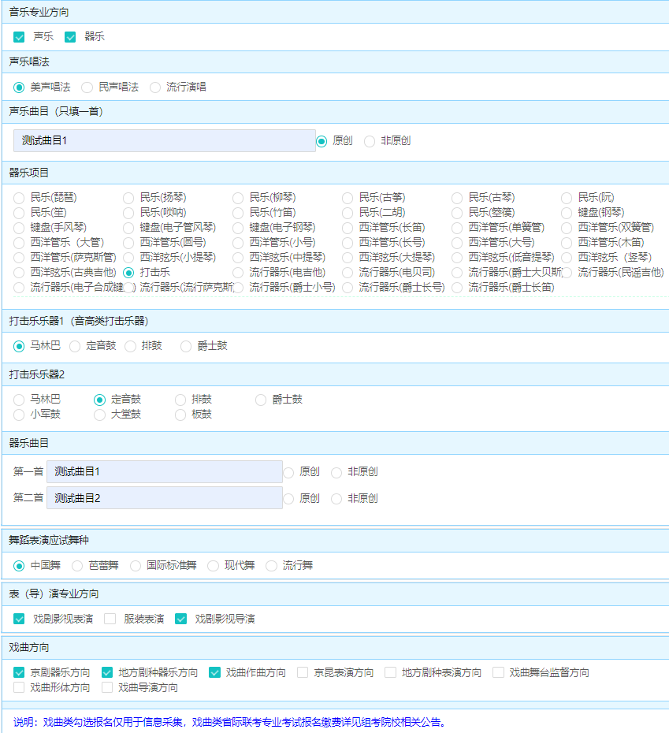Pick 民乐(阮) instrument

(x=567, y=198)
